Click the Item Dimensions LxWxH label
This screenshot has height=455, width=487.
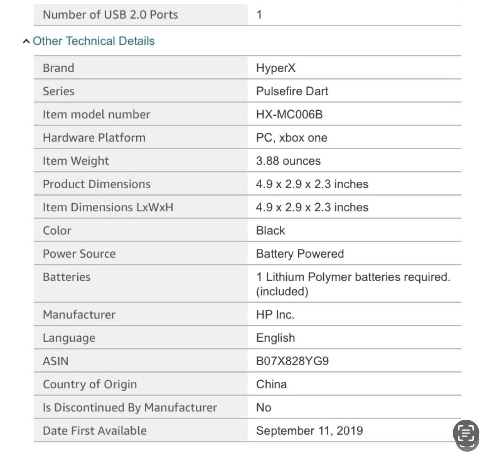[108, 207]
